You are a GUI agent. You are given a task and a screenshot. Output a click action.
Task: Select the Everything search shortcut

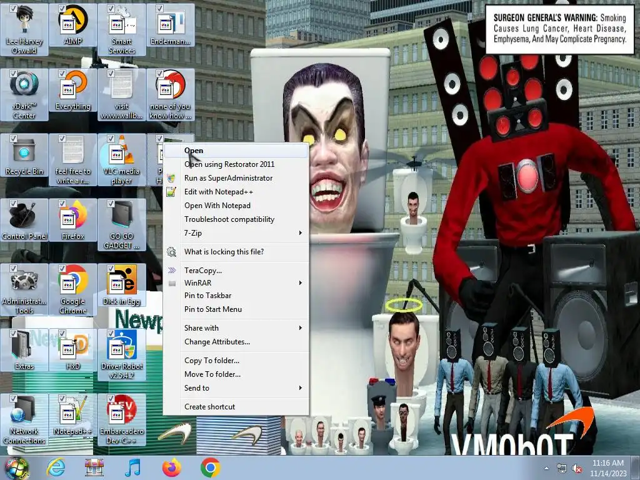[73, 90]
